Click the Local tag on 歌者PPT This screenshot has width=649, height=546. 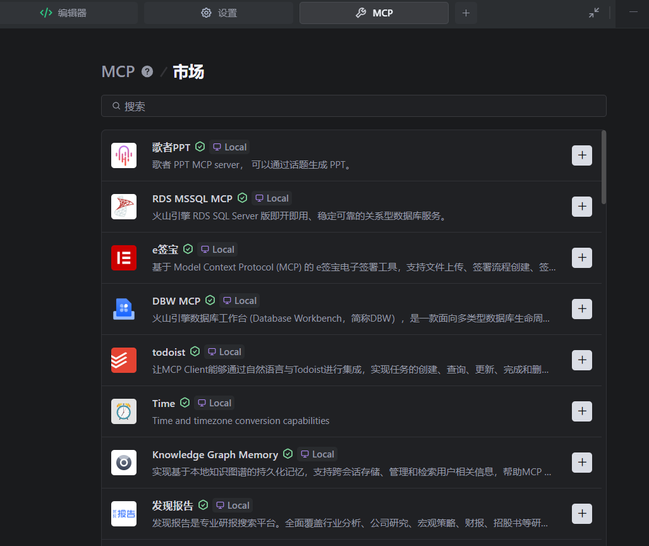[230, 147]
